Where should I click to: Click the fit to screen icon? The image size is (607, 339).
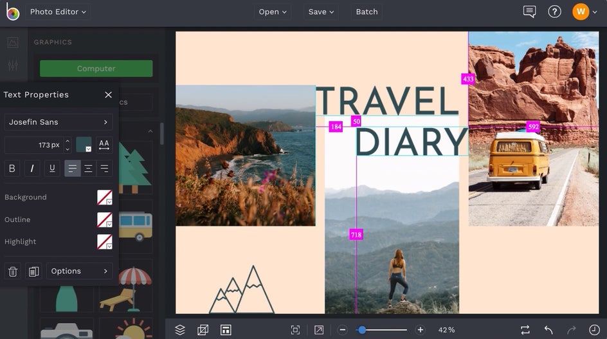click(x=295, y=330)
